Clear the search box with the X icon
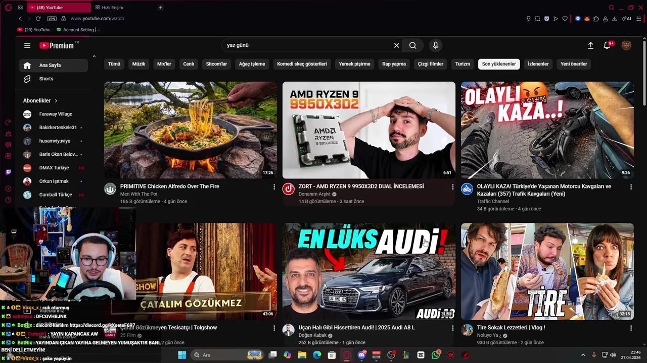The image size is (647, 363). 396,45
